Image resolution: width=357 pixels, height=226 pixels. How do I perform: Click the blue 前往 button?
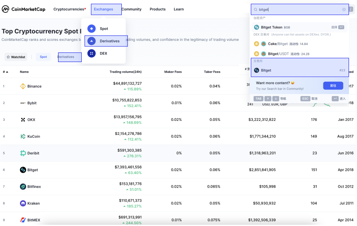[x=333, y=86]
